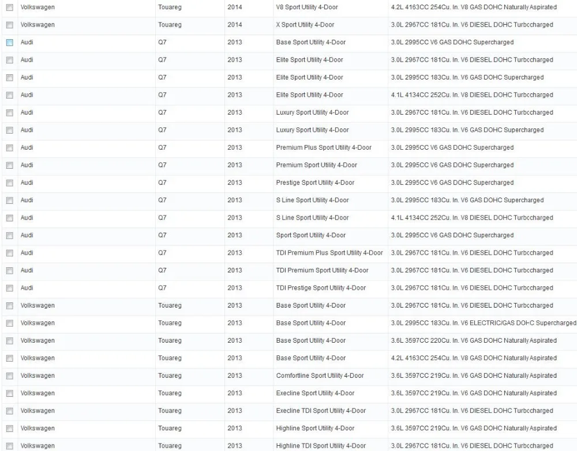
Task: Click 'Prestige Sport Utility 4-Door' cell
Action: click(316, 183)
